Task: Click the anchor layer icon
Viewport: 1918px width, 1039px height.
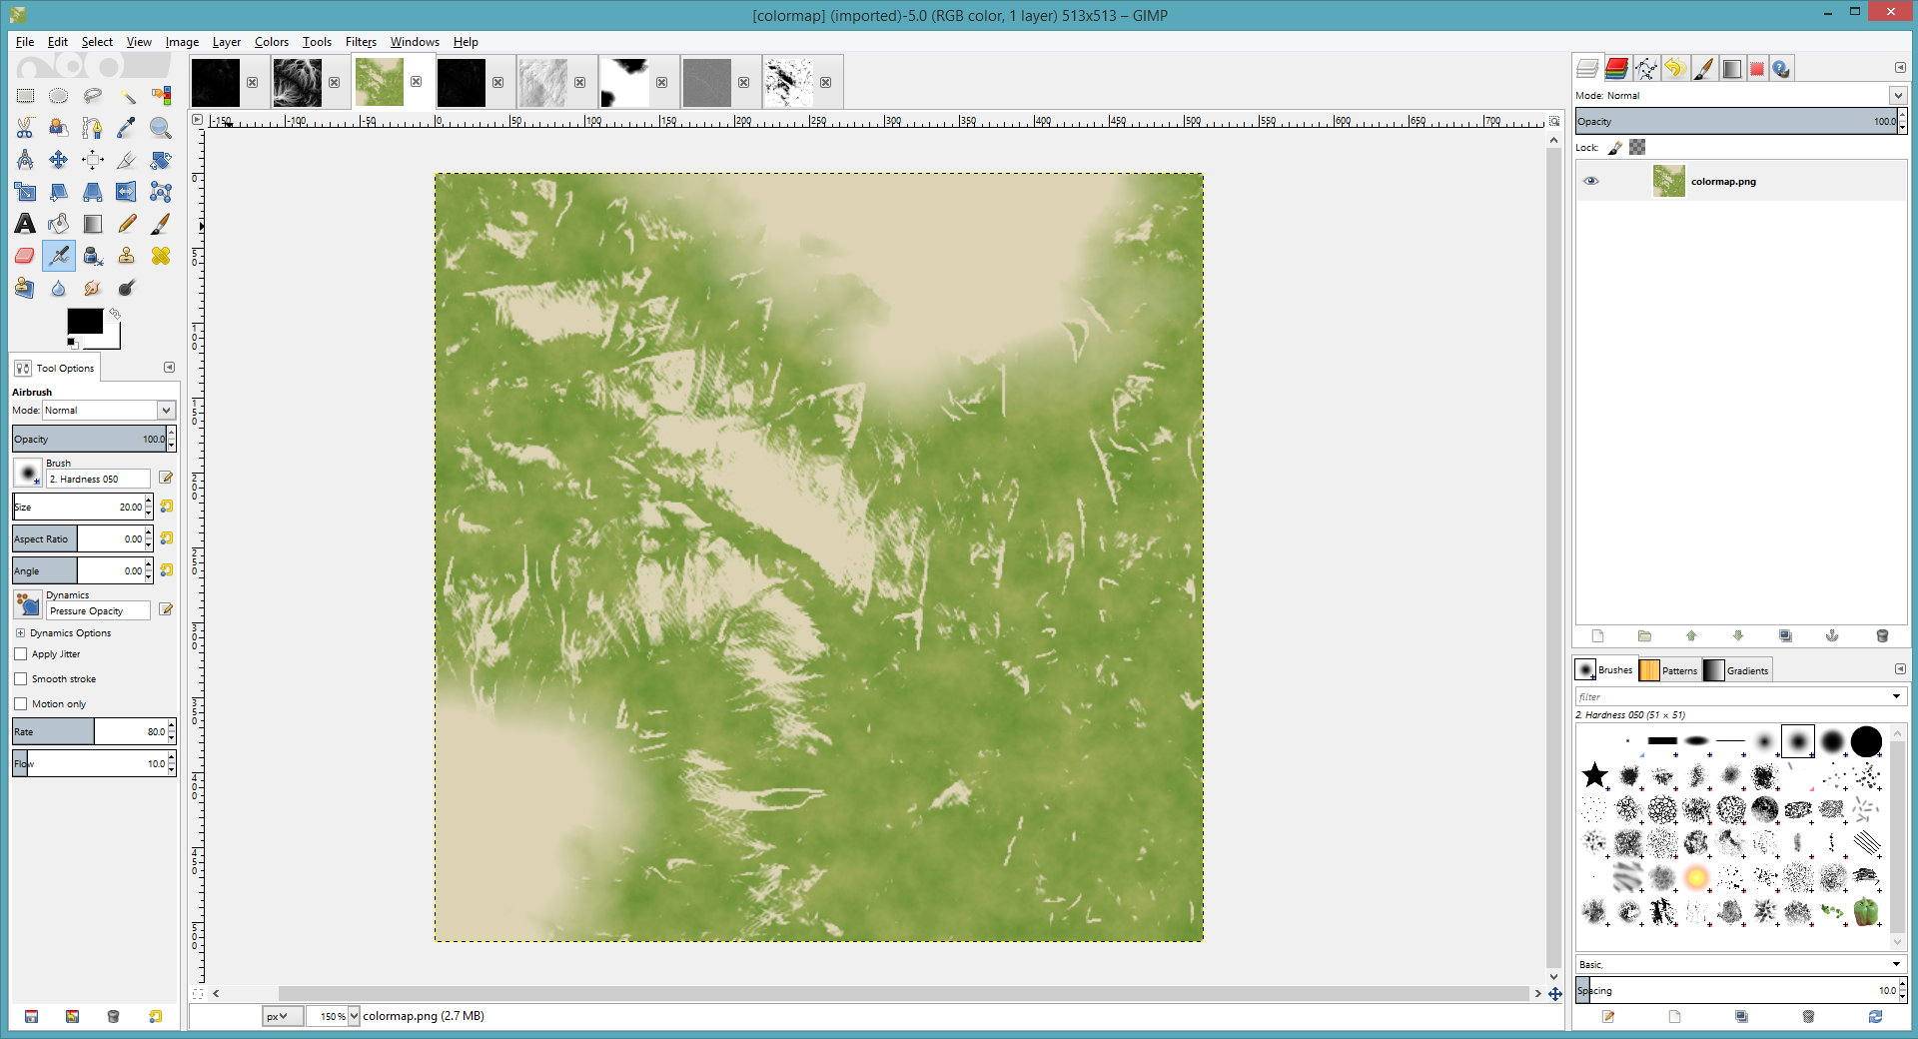Action: coord(1831,635)
